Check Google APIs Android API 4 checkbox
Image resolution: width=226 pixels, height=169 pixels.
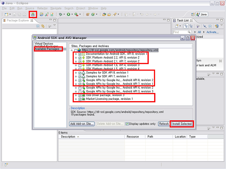[x=80, y=88]
